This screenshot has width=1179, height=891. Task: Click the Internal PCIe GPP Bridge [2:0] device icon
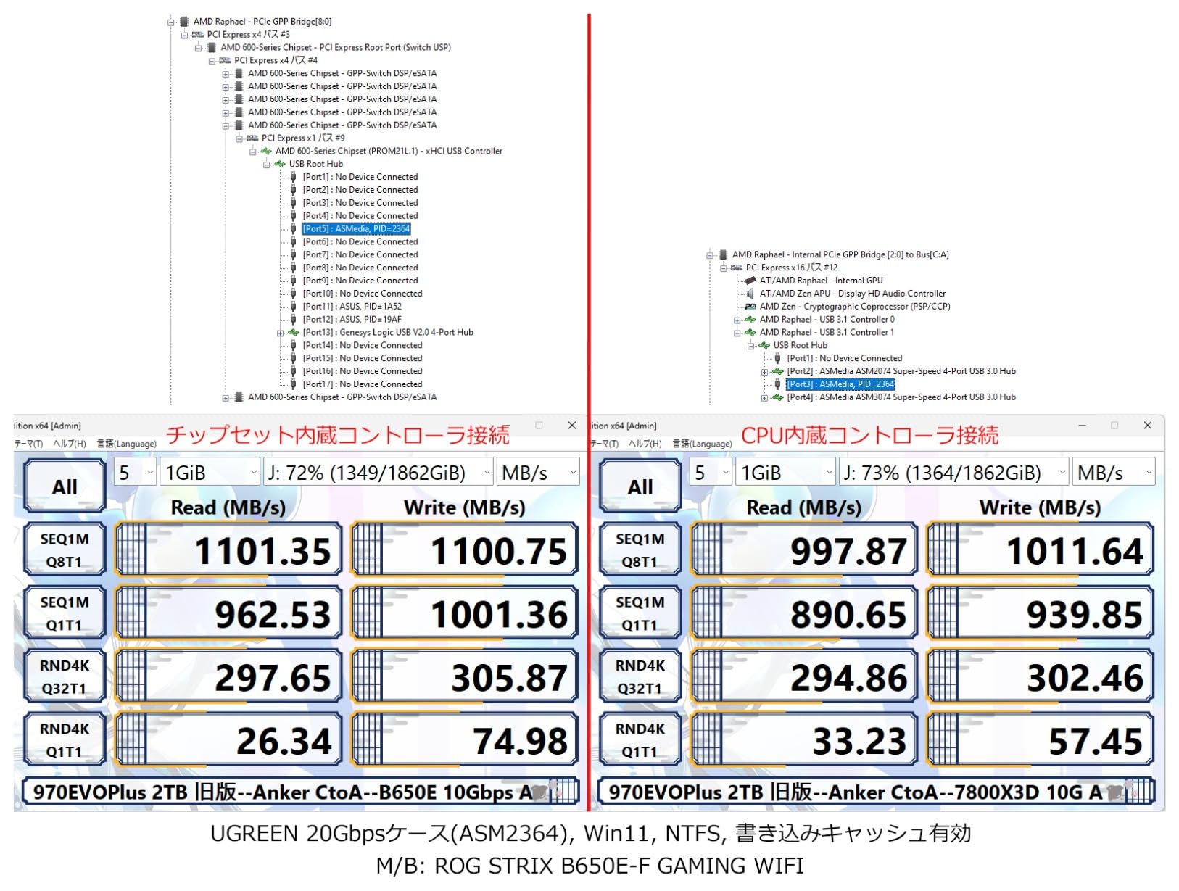click(723, 255)
